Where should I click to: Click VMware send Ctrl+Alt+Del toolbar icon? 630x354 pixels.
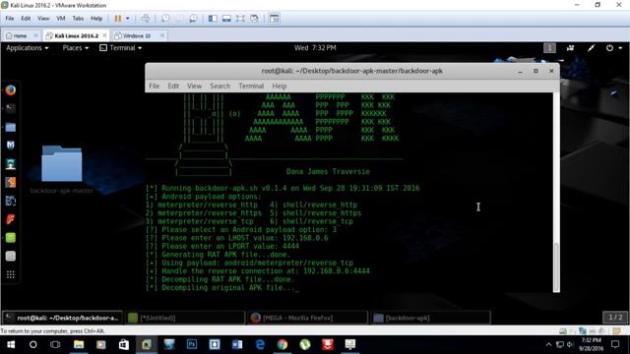[x=146, y=19]
